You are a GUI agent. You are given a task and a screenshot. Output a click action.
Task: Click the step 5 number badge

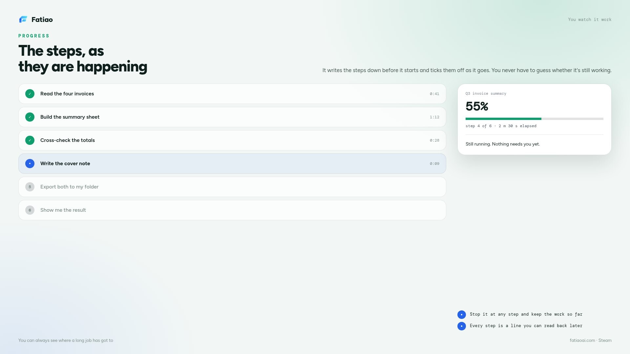pos(30,187)
